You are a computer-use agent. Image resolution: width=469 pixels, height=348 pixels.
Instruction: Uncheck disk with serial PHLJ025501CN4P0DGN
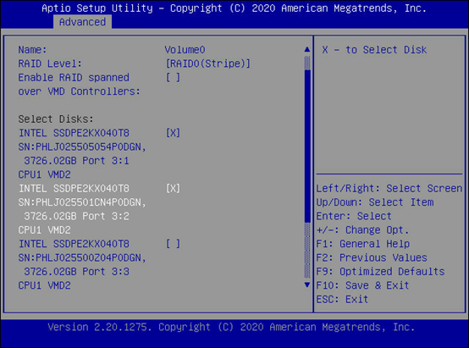coord(173,189)
